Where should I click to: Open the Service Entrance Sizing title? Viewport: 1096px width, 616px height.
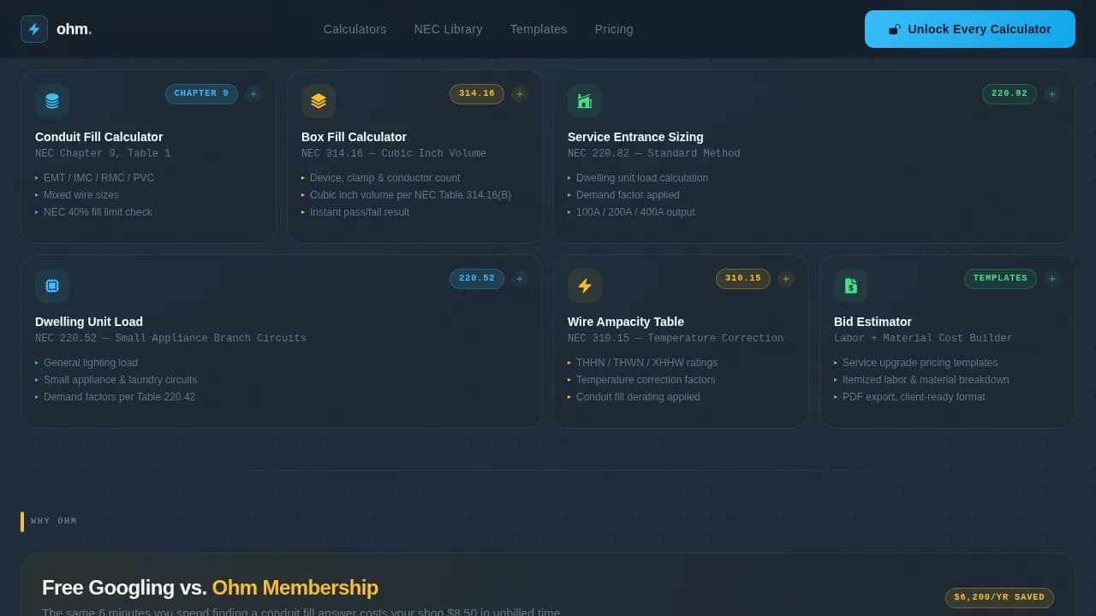coord(635,137)
